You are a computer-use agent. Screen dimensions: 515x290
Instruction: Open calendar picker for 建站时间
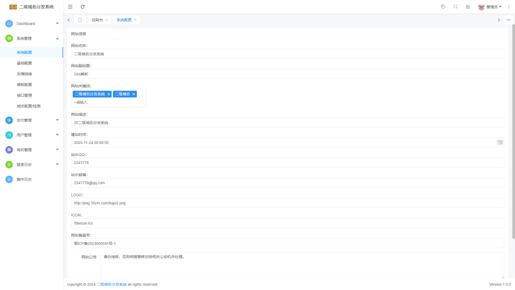[500, 142]
